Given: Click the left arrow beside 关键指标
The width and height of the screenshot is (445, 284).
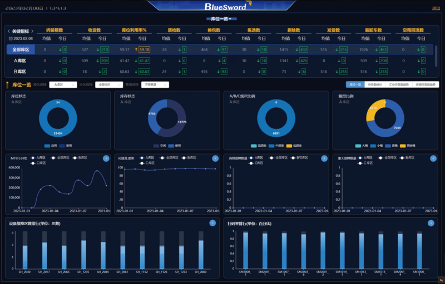Looking at the screenshot, I should pos(8,31).
